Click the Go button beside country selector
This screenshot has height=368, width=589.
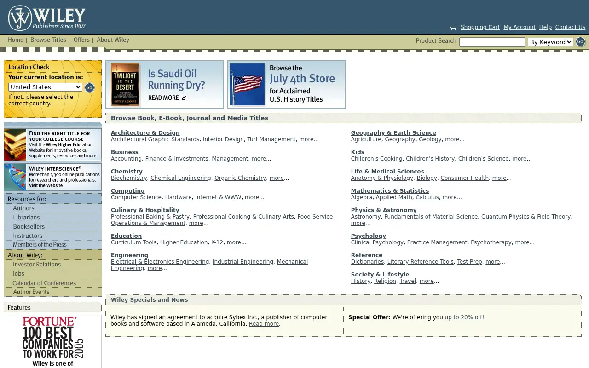click(89, 87)
